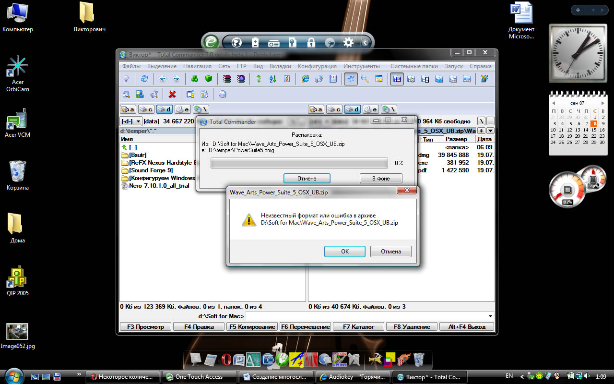Image resolution: width=614 pixels, height=384 pixels.
Task: Click the Internet Explorer toolbar icon
Action: click(305, 79)
